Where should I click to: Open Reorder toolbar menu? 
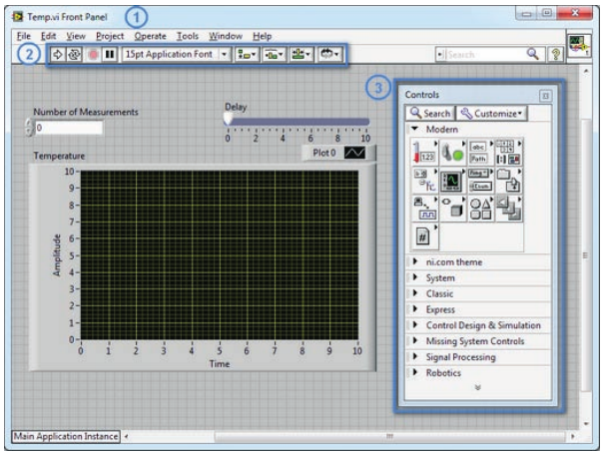point(329,54)
